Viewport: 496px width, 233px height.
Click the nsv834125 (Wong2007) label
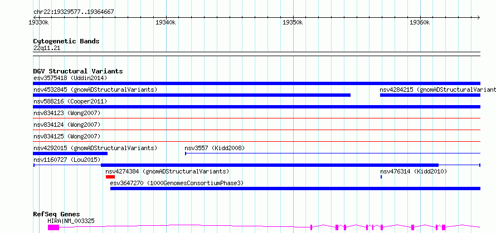click(67, 136)
